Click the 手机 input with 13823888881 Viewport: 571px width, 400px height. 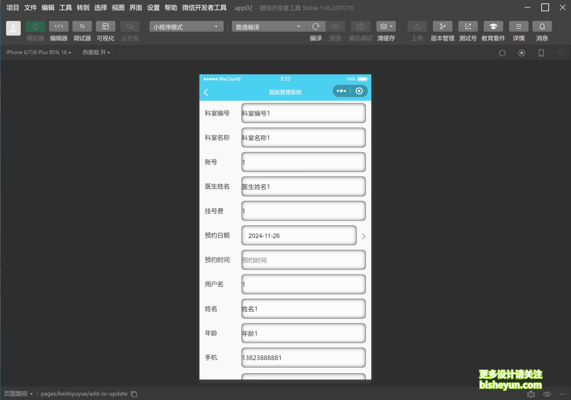[x=303, y=358]
